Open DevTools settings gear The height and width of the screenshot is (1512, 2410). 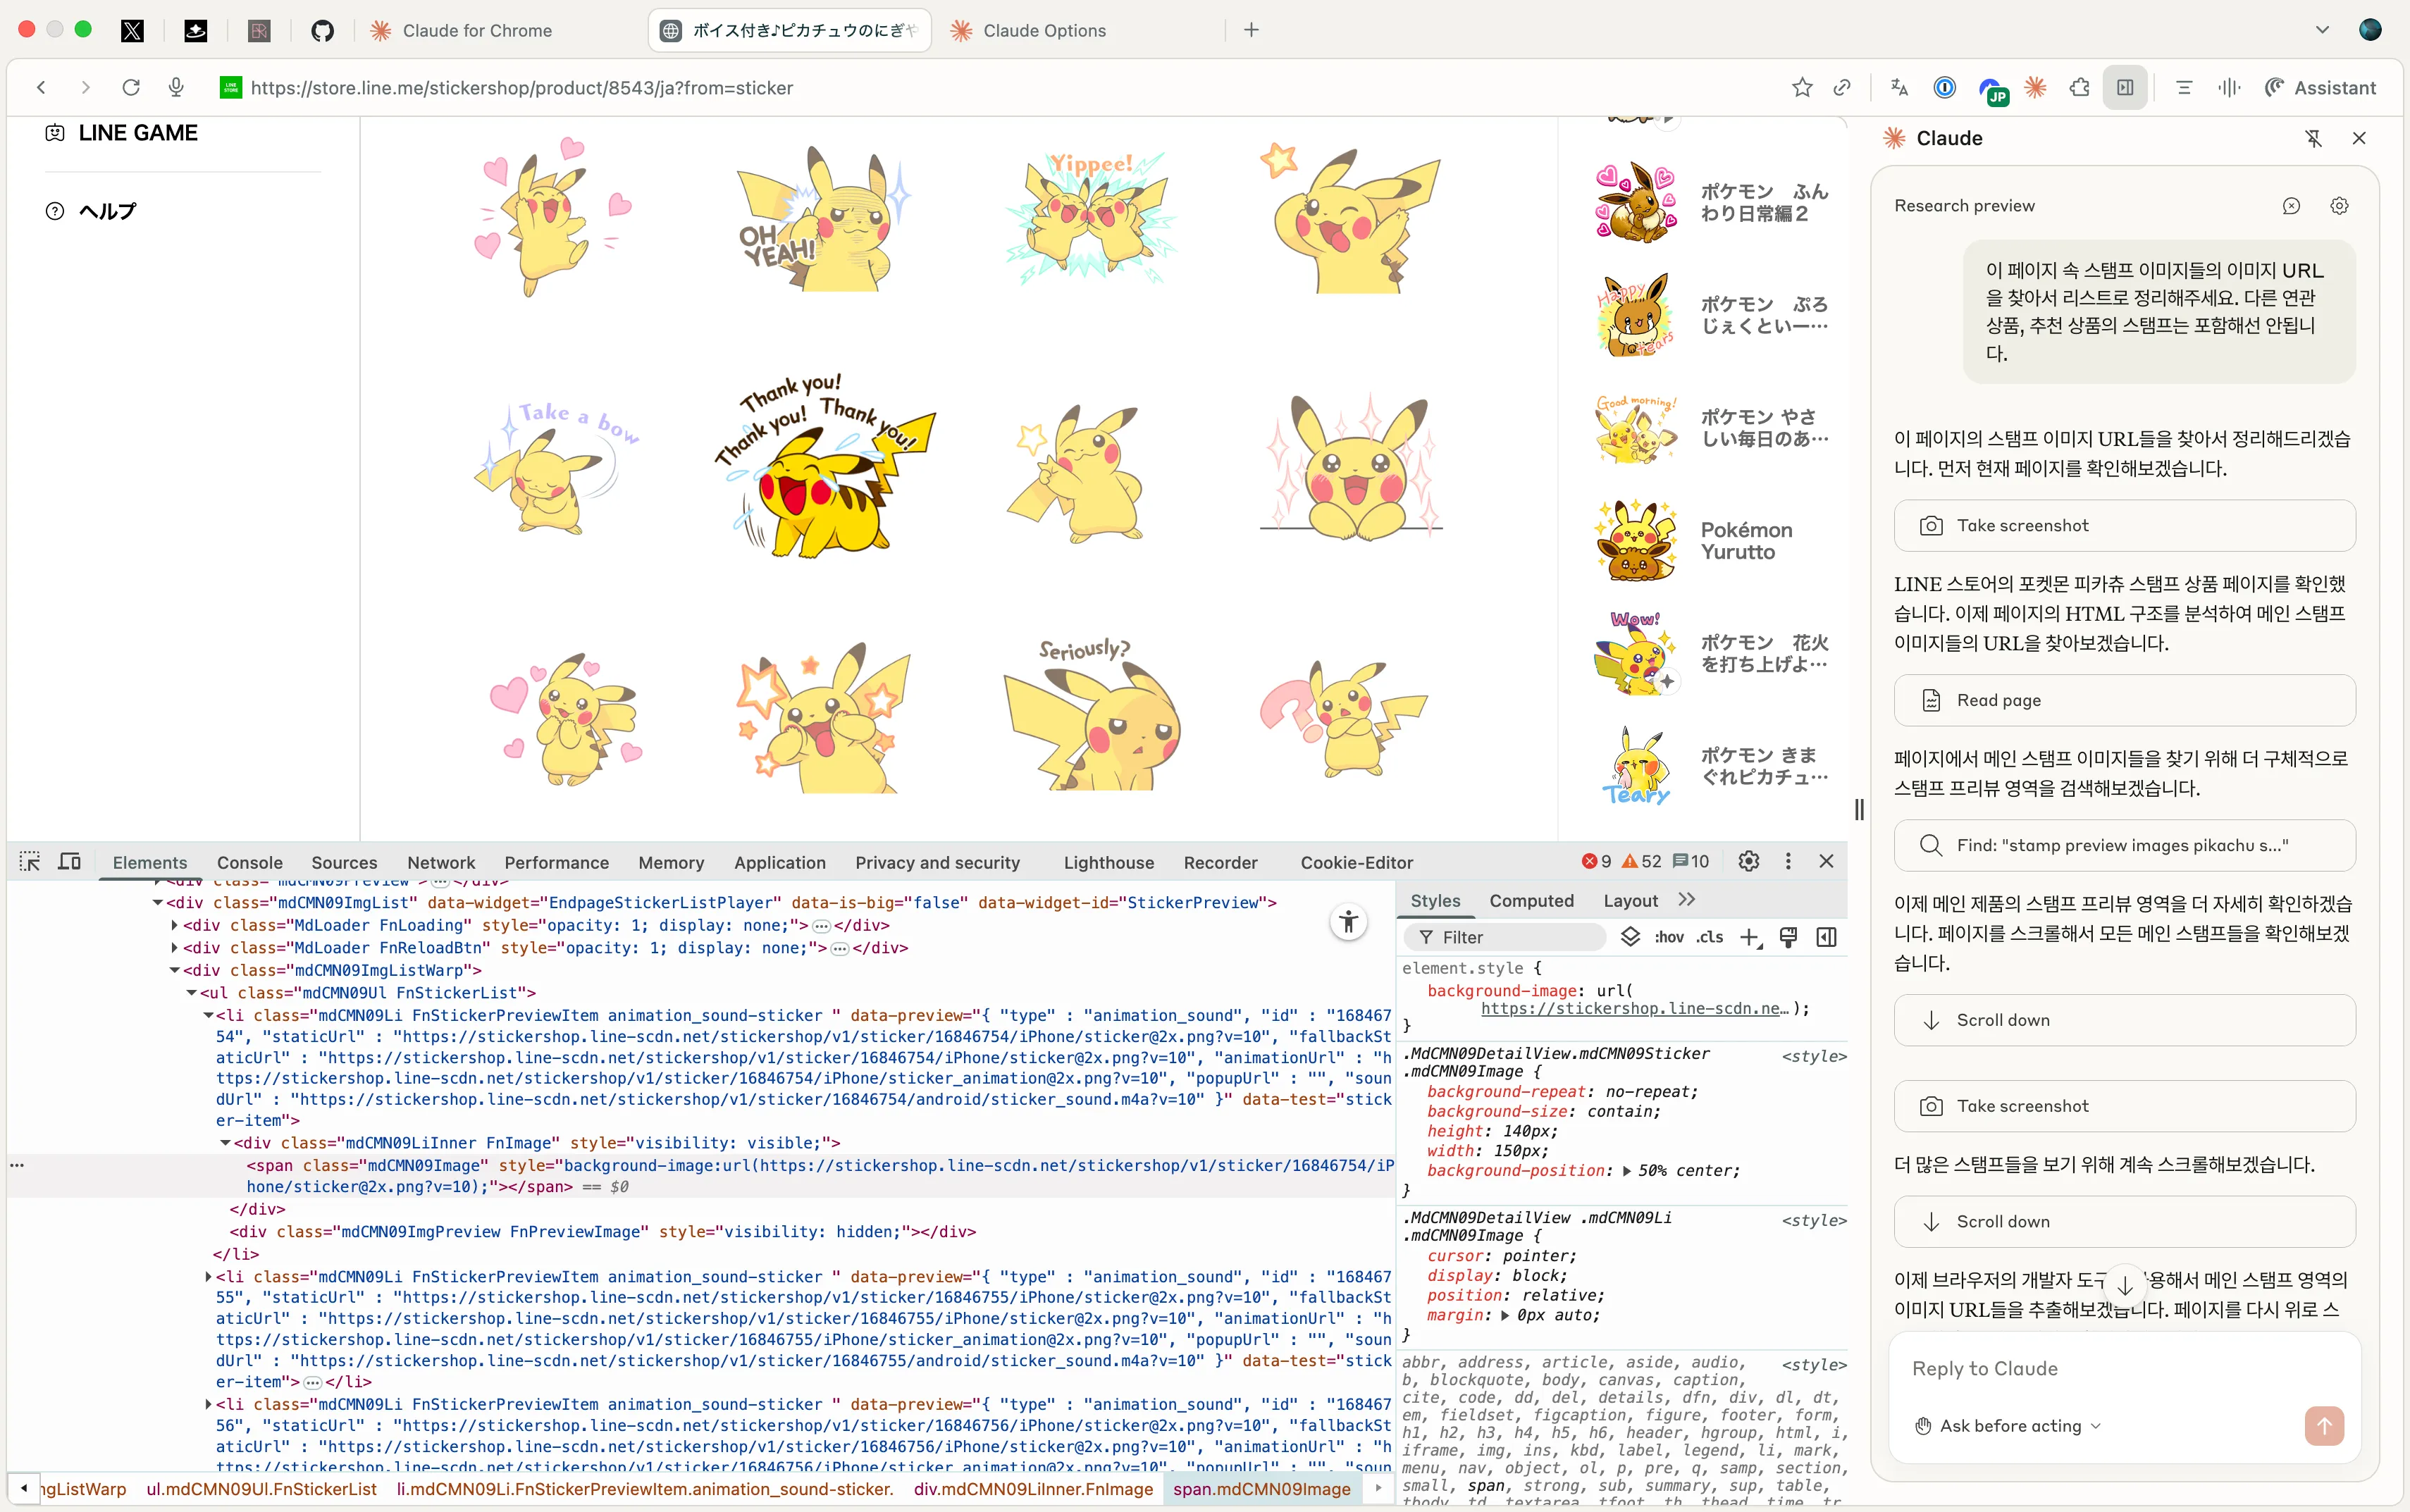tap(1749, 862)
